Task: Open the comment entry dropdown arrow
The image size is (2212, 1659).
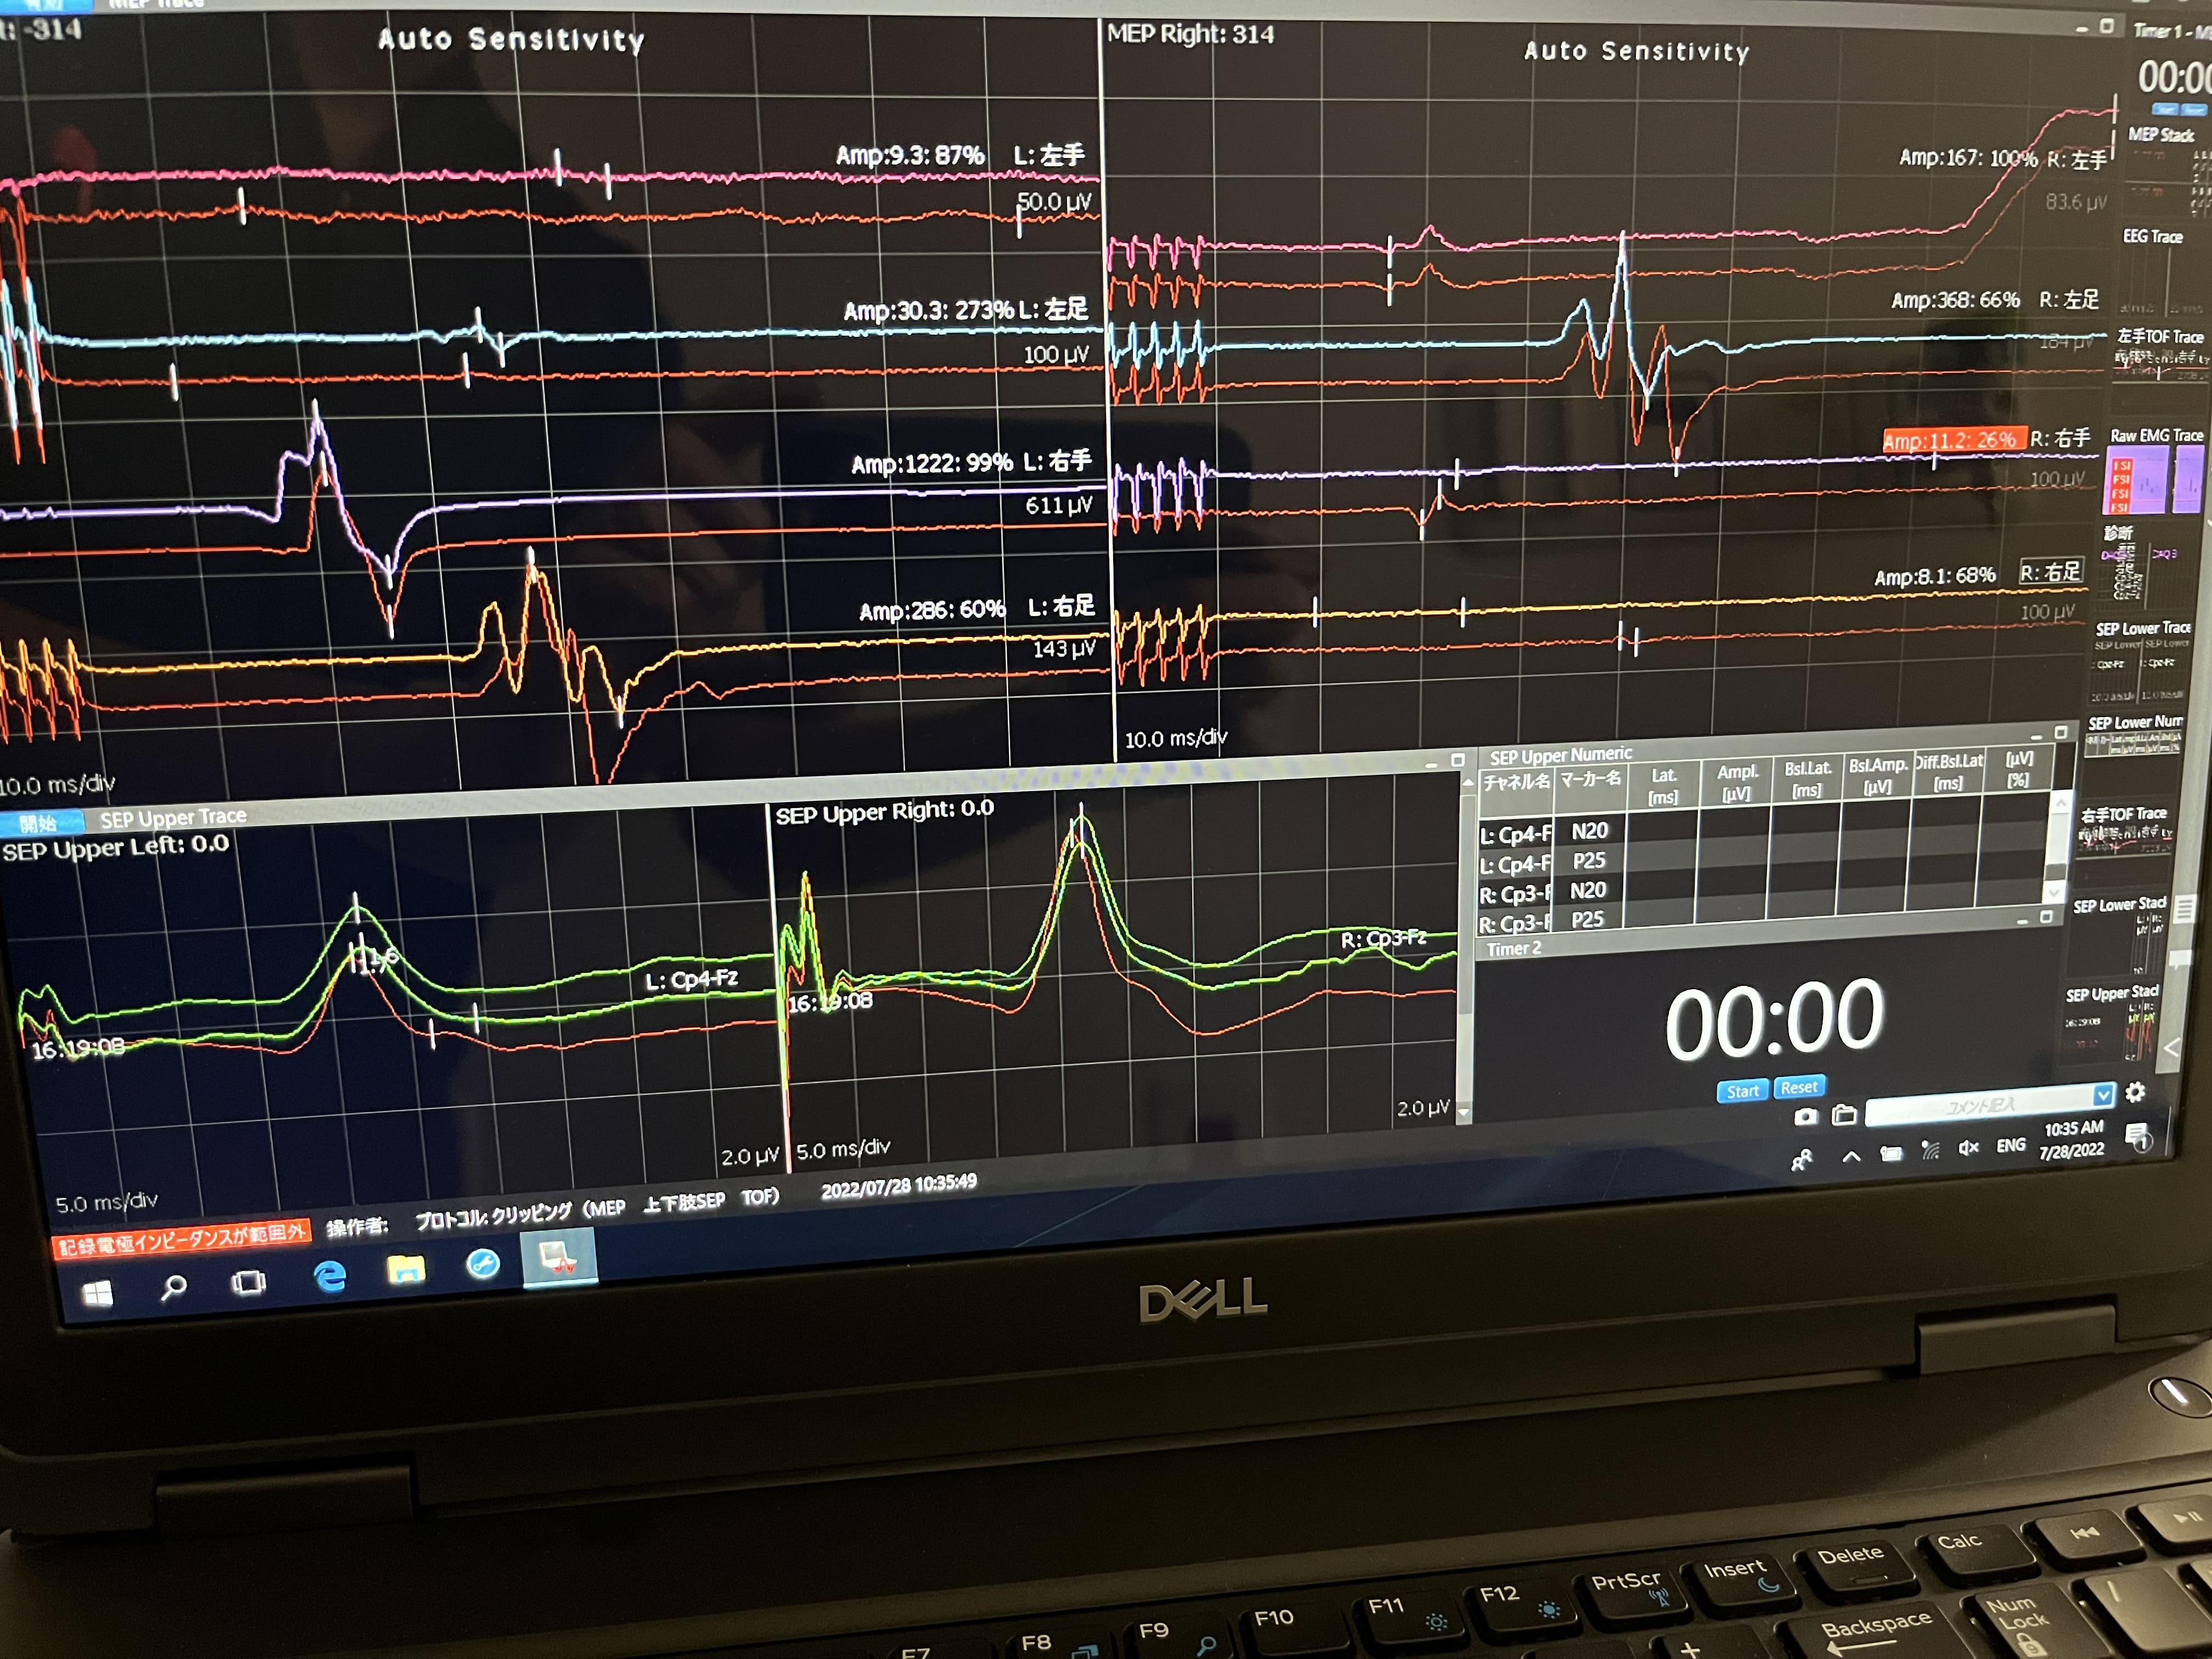Action: point(2104,1094)
